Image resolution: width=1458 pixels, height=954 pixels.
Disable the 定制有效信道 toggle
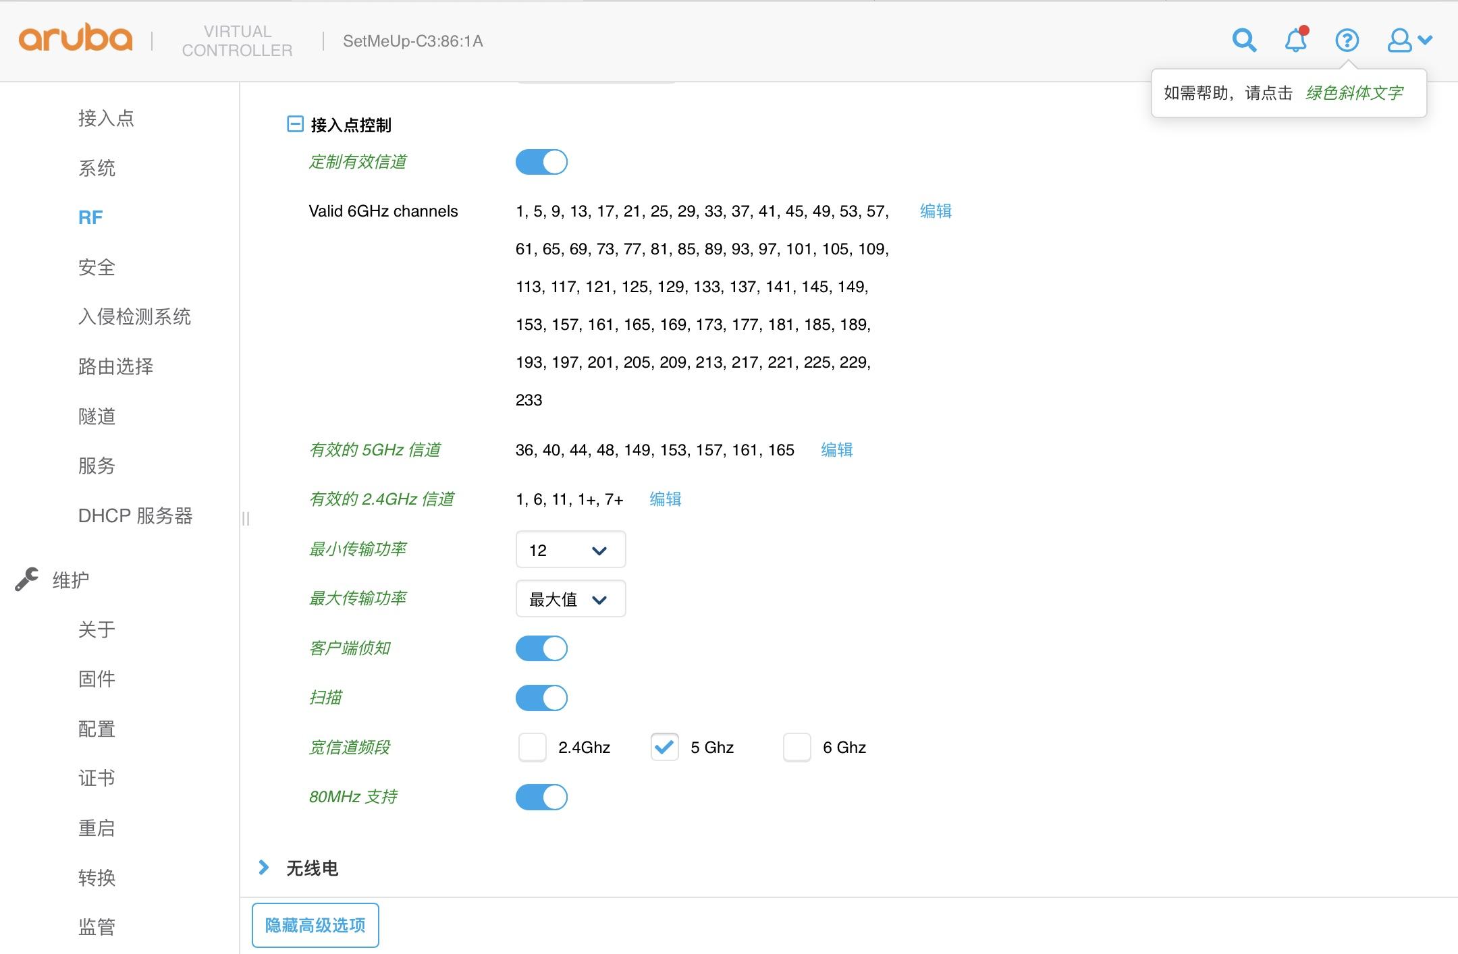tap(542, 162)
